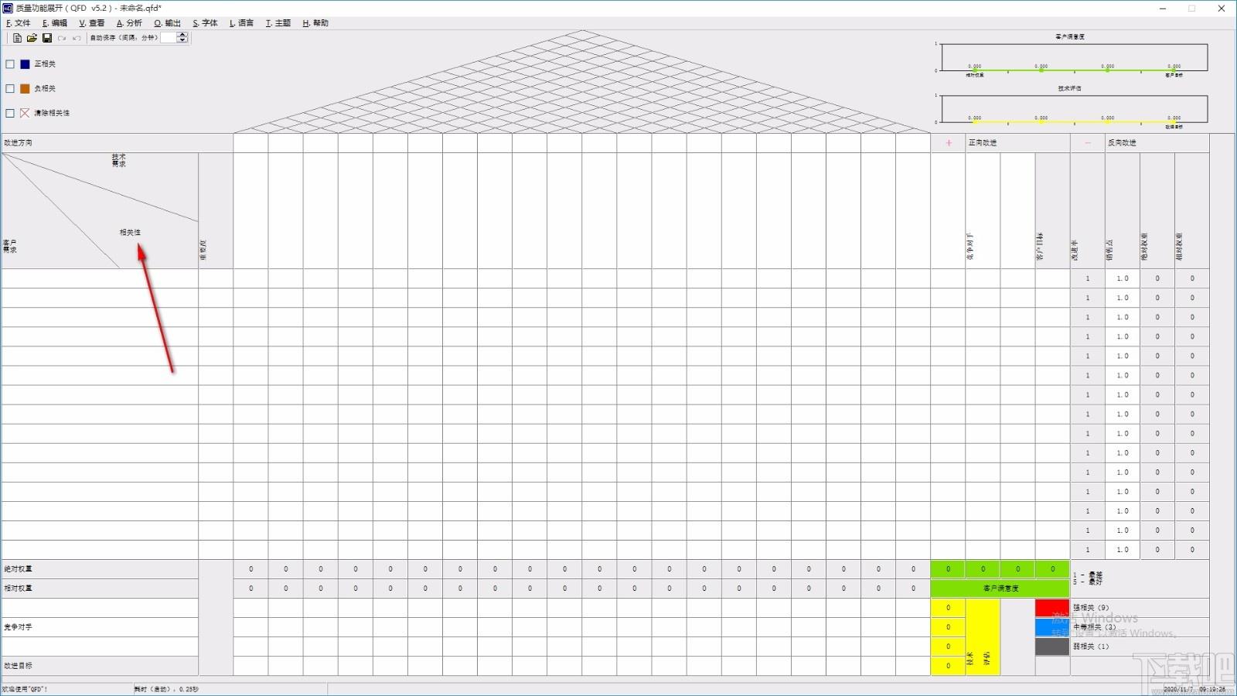
Task: Decrease the auto-save interval stepper
Action: tap(182, 40)
